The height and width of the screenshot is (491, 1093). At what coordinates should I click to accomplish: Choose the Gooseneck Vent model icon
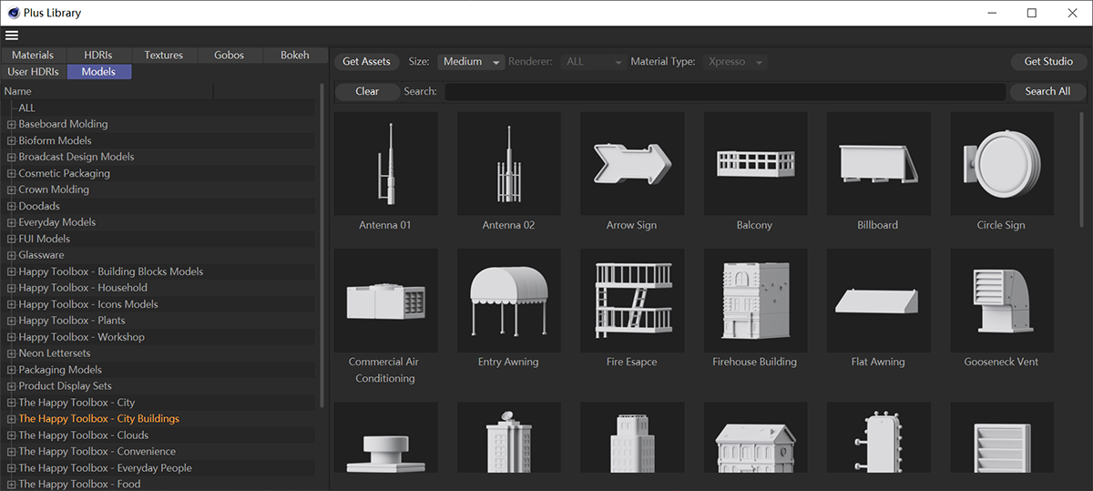(1001, 301)
